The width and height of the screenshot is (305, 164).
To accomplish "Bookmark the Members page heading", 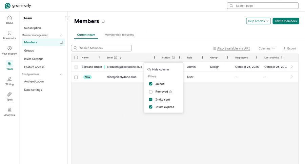I will (x=103, y=21).
